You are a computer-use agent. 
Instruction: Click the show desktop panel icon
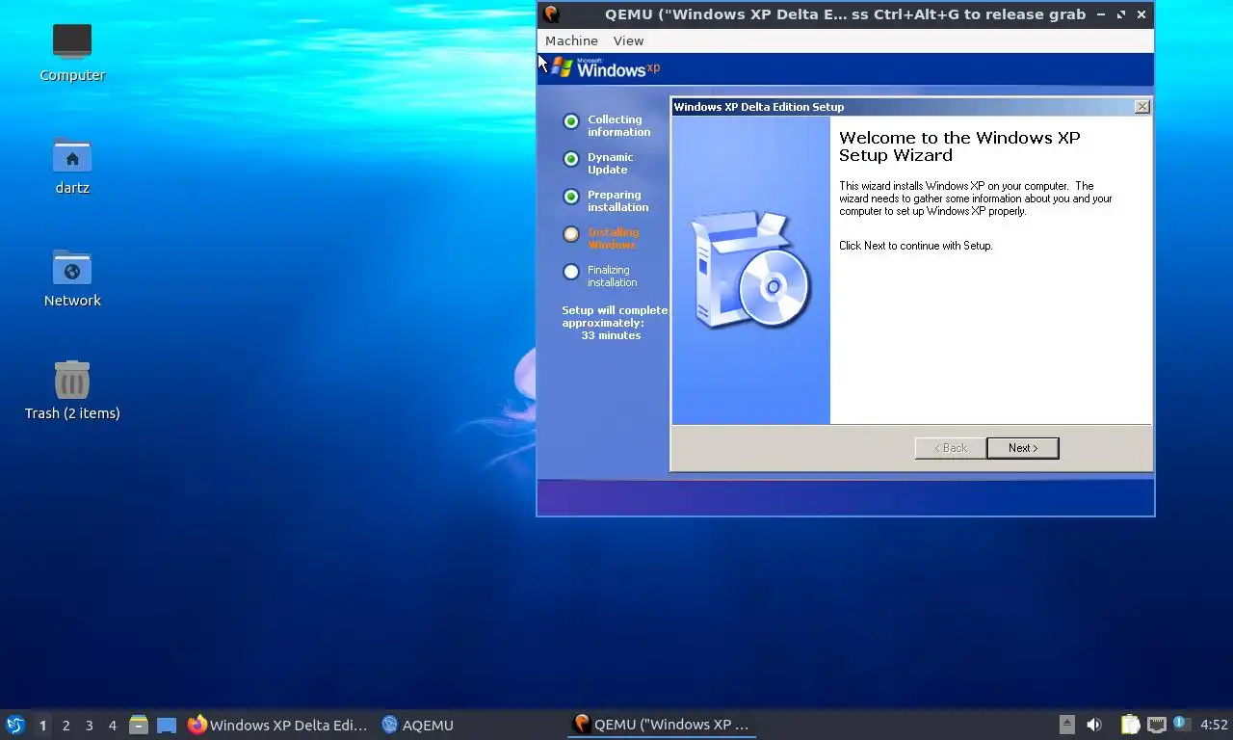pos(167,725)
